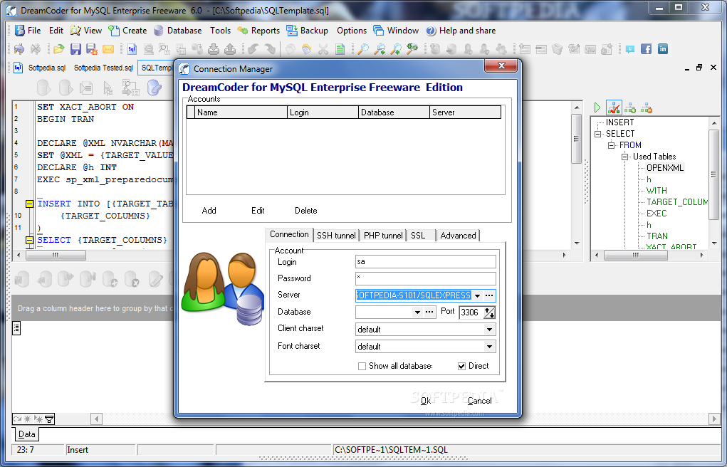
Task: Collapse the SELECT node in tree
Action: [598, 134]
